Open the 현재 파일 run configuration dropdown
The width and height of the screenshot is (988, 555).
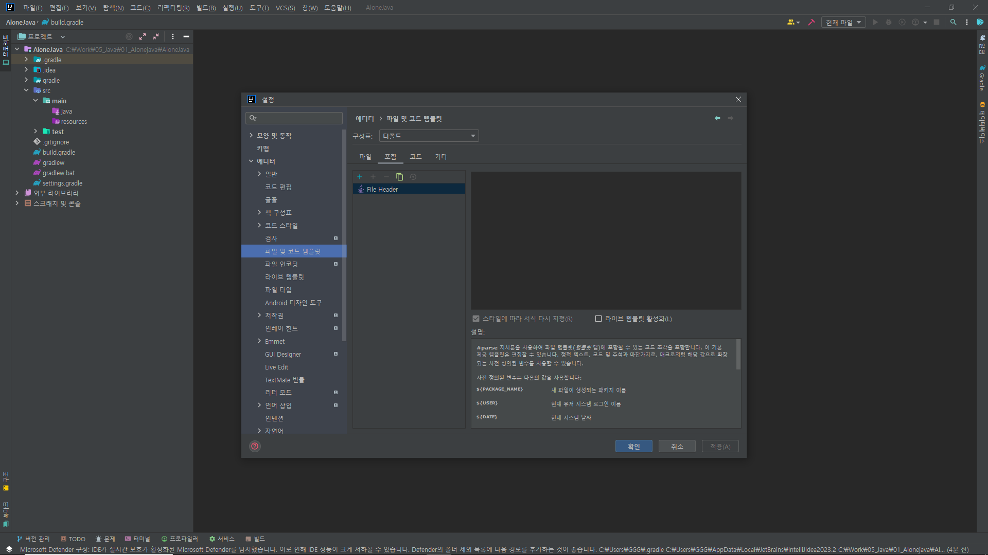tap(843, 22)
